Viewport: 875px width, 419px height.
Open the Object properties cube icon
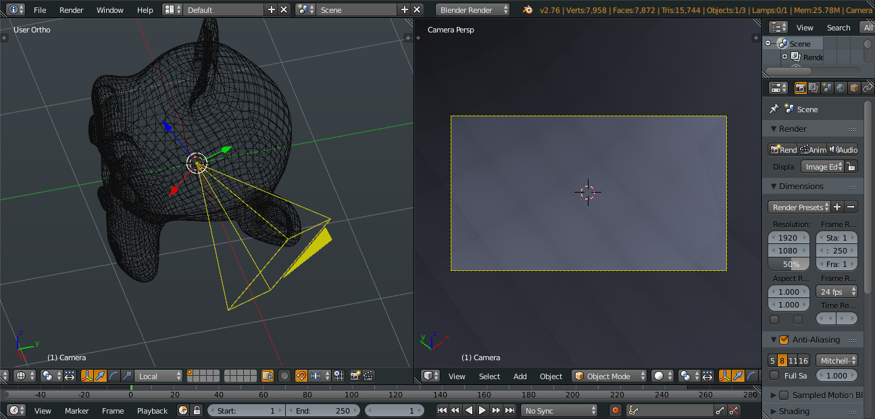click(854, 87)
